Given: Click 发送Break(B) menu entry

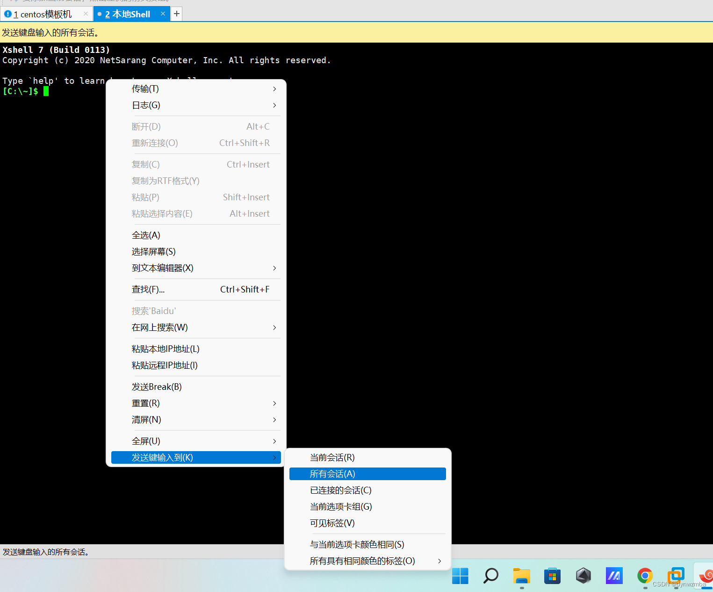Looking at the screenshot, I should point(196,387).
